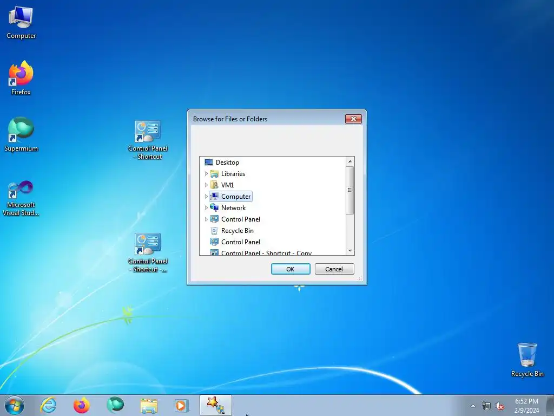This screenshot has width=554, height=416.
Task: Click the network tray icon
Action: [486, 406]
